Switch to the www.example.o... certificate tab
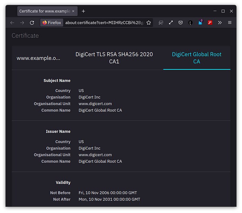The height and width of the screenshot is (213, 242). point(38,58)
